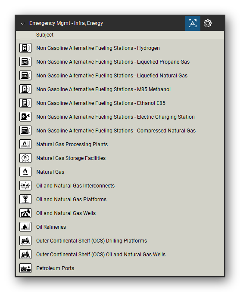
Task: Select the Electric Charging Station icon
Action: pos(25,117)
